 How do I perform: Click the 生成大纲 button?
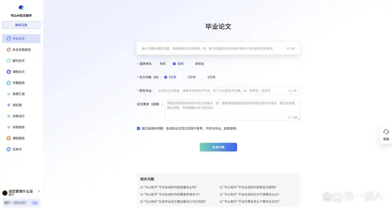(218, 147)
